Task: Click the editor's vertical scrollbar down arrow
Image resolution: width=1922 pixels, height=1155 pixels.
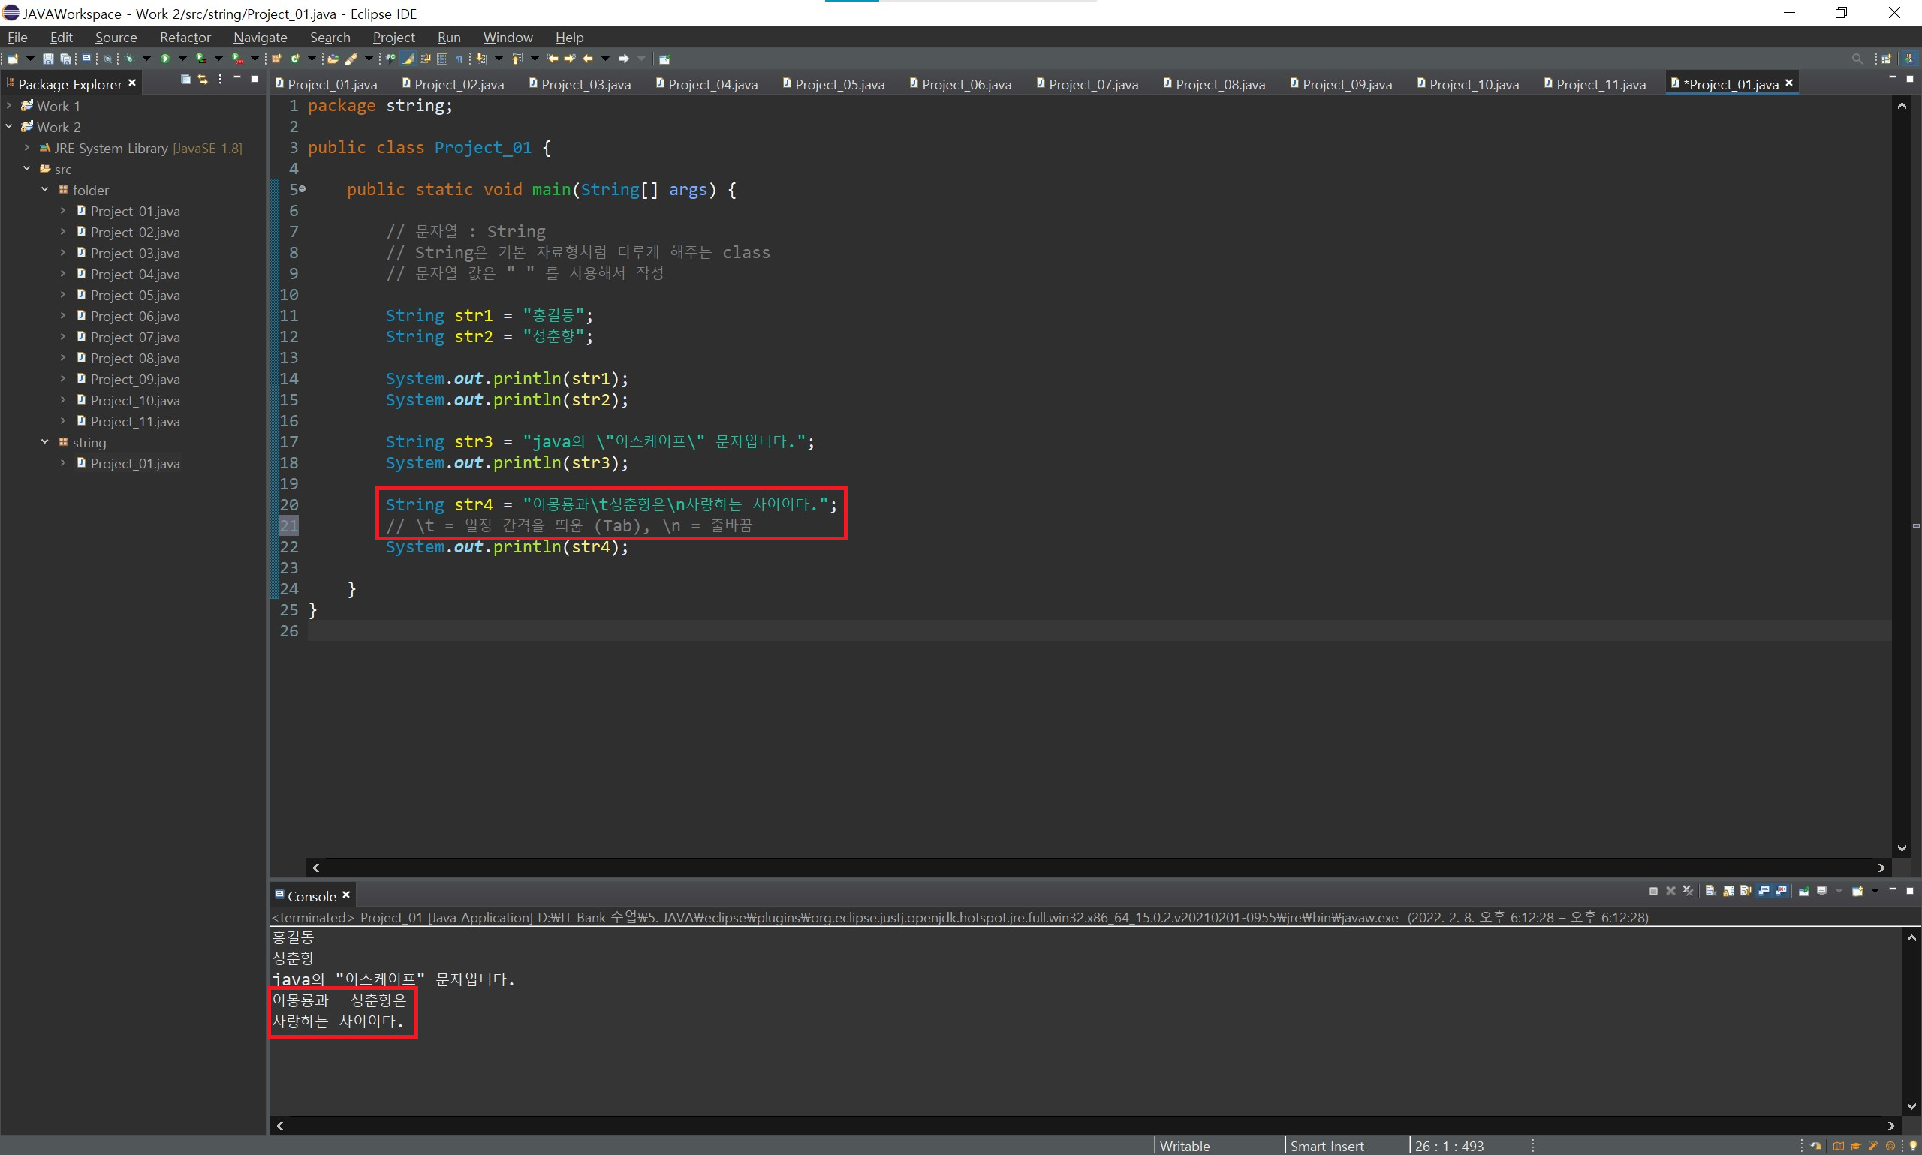Action: pyautogui.click(x=1902, y=848)
